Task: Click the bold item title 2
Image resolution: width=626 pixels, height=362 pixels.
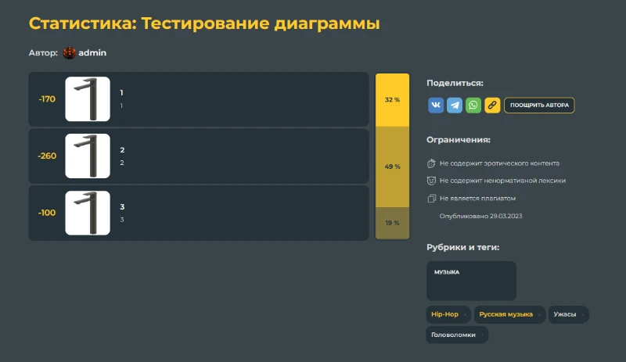Action: click(122, 150)
